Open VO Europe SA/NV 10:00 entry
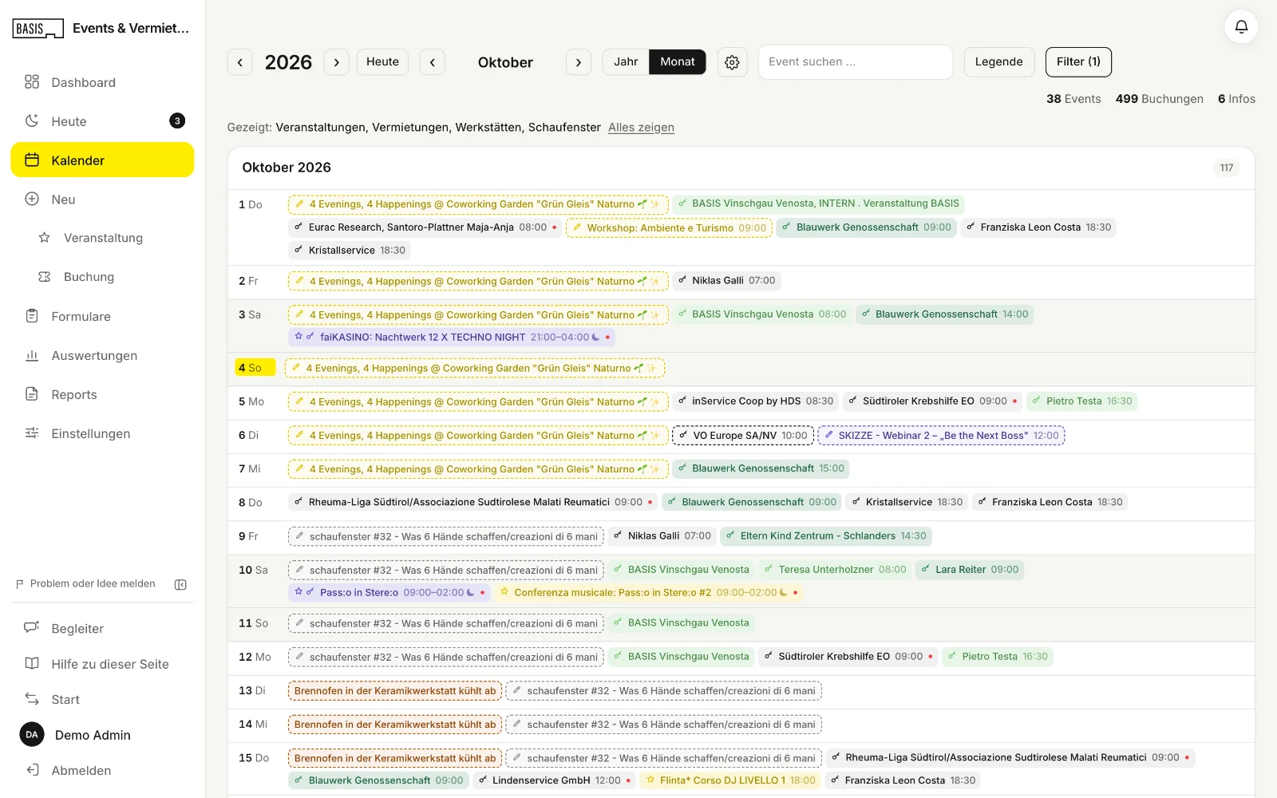The width and height of the screenshot is (1277, 798). pyautogui.click(x=743, y=436)
